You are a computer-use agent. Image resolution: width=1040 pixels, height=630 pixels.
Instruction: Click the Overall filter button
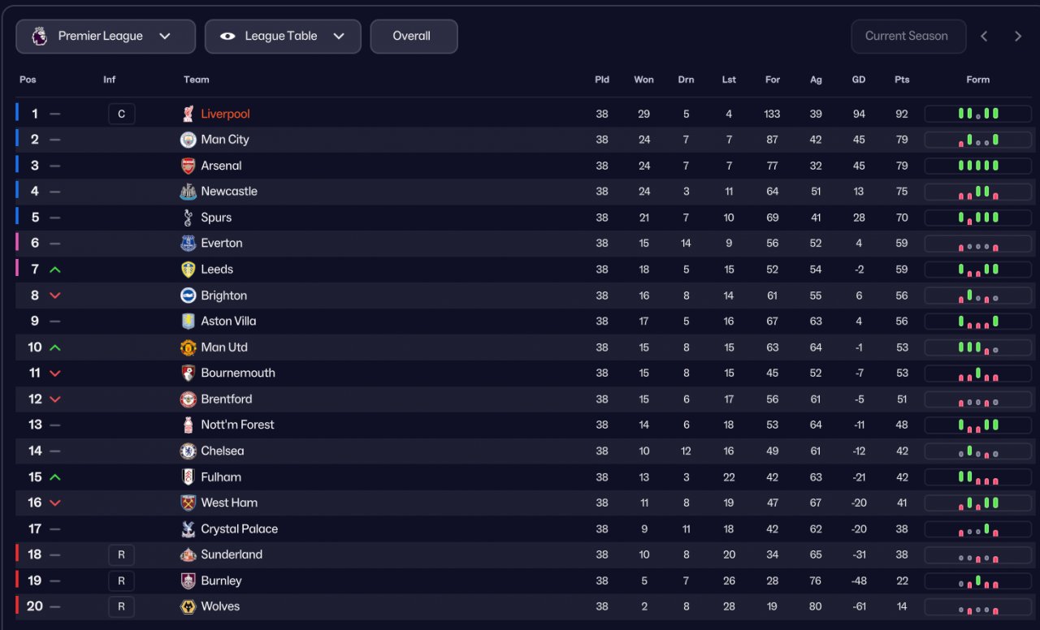click(414, 37)
